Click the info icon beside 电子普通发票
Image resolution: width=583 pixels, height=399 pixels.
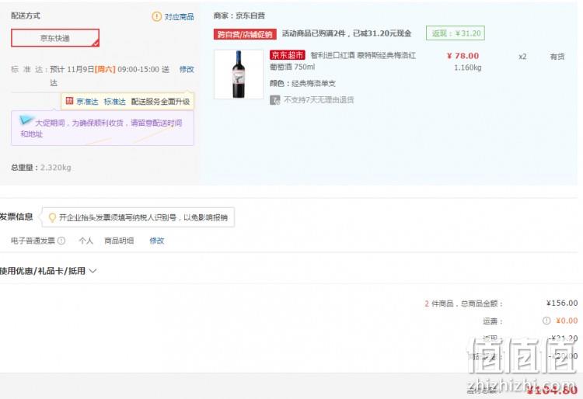coord(61,241)
